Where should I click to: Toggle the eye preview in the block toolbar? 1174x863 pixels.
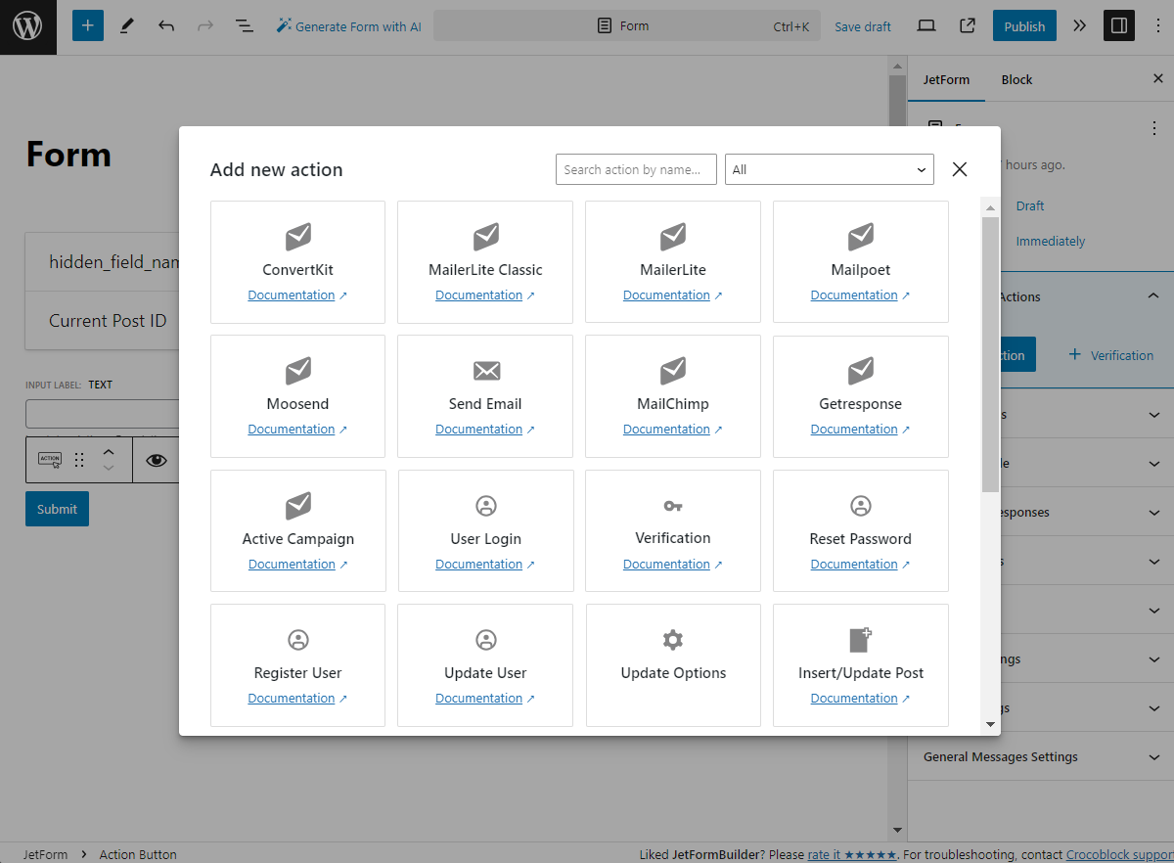coord(157,459)
